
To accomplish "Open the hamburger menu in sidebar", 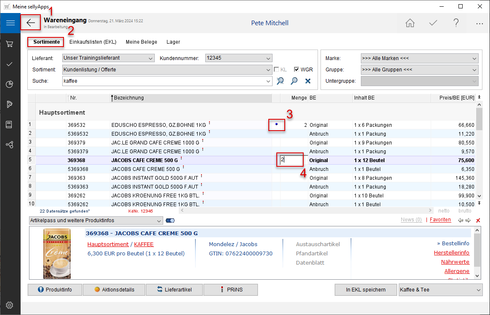I will coord(10,23).
